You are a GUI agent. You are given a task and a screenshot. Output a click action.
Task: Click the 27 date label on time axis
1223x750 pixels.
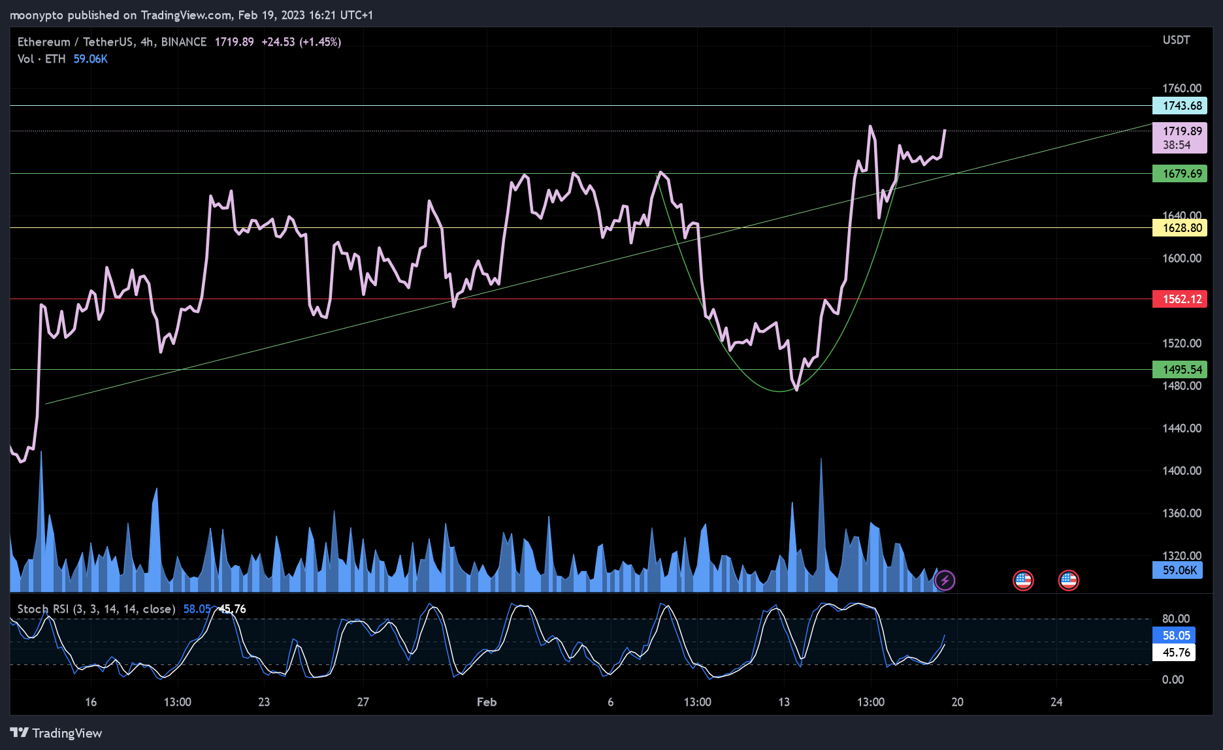coord(363,702)
